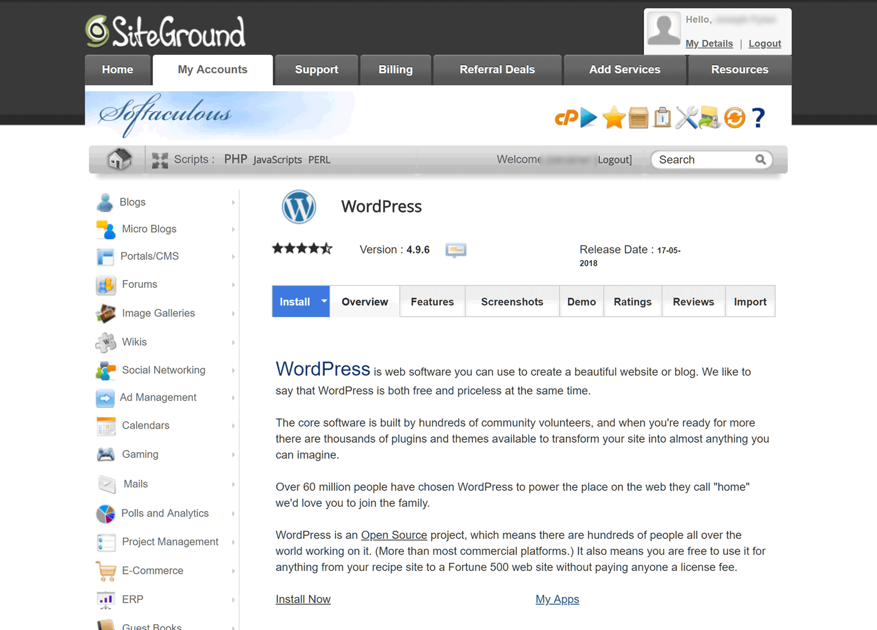Expand the Social Networking category arrow
877x630 pixels.
pyautogui.click(x=233, y=370)
